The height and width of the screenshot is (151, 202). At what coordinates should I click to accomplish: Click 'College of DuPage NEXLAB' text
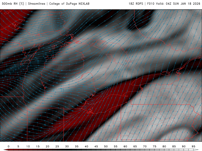[69, 4]
